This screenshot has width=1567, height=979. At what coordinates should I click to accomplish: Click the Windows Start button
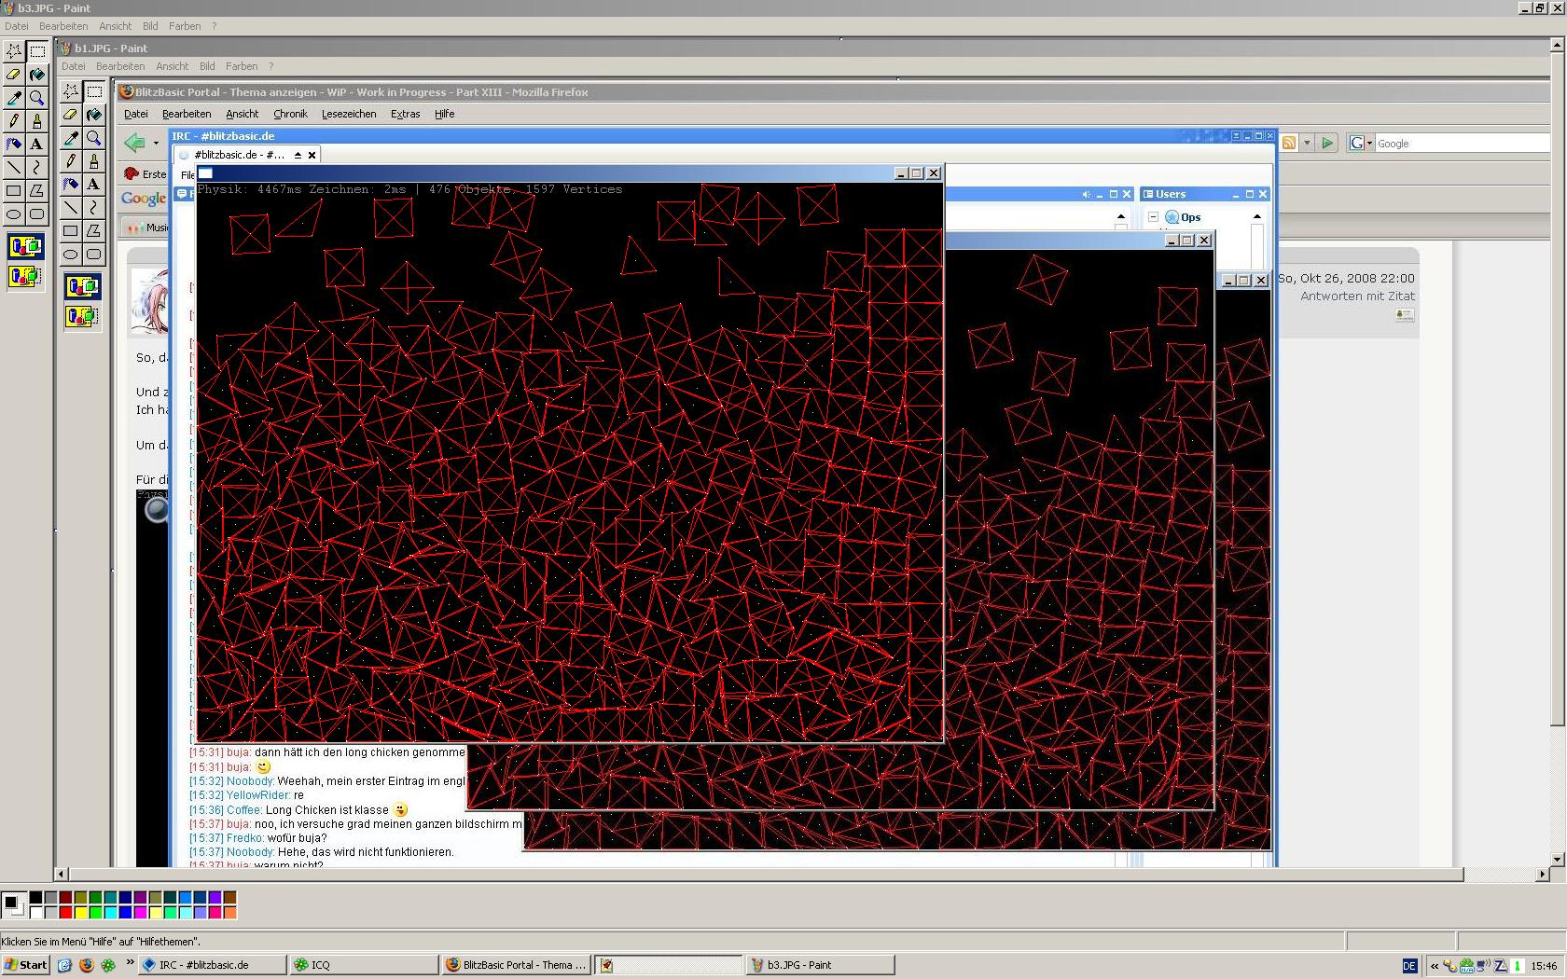click(26, 965)
